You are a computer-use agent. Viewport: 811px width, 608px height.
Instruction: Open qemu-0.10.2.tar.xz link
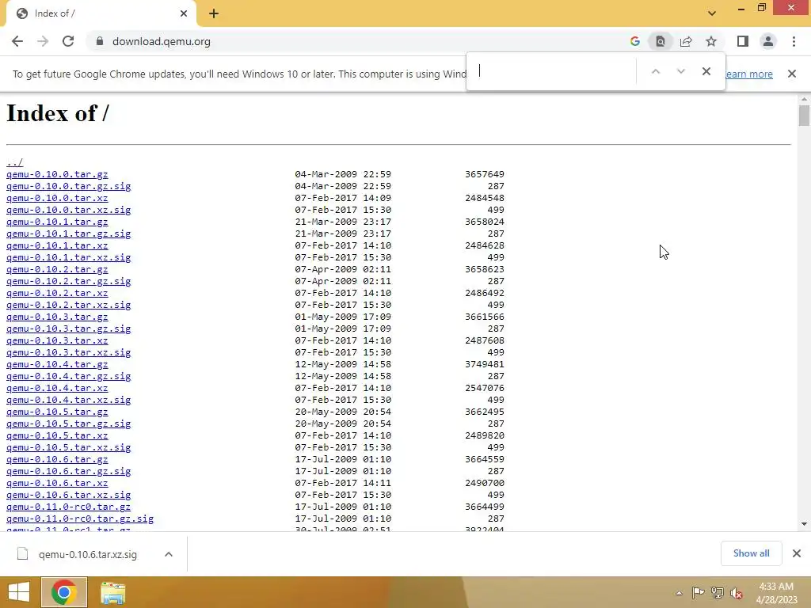pos(57,293)
